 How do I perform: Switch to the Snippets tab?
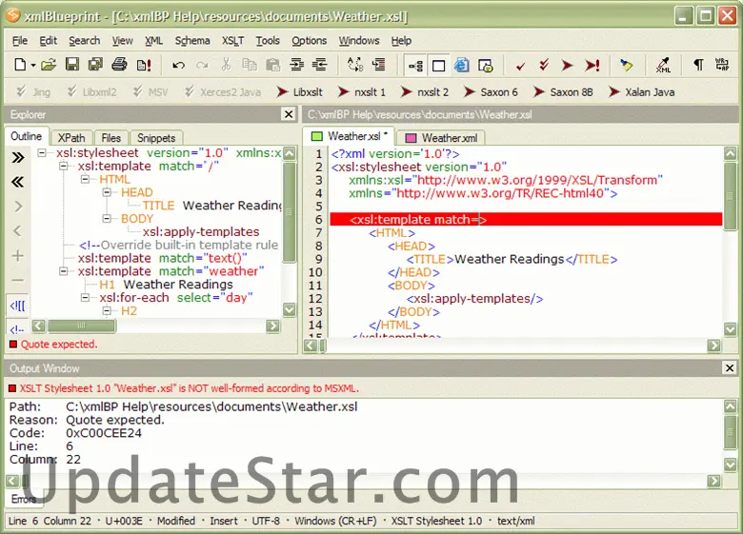tap(156, 138)
